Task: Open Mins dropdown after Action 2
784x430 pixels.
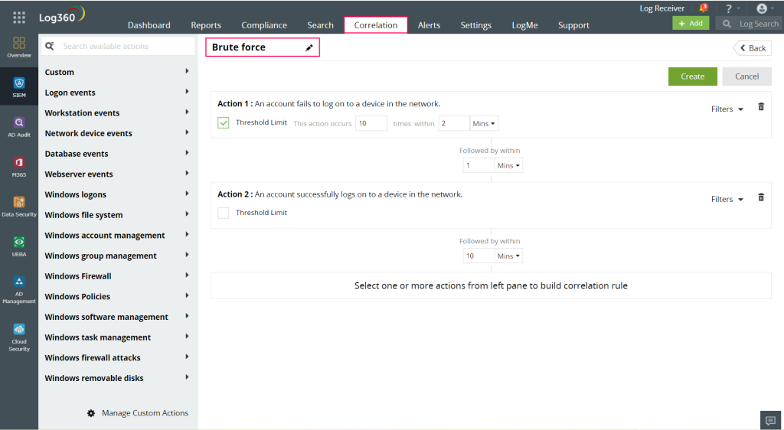Action: click(x=508, y=256)
